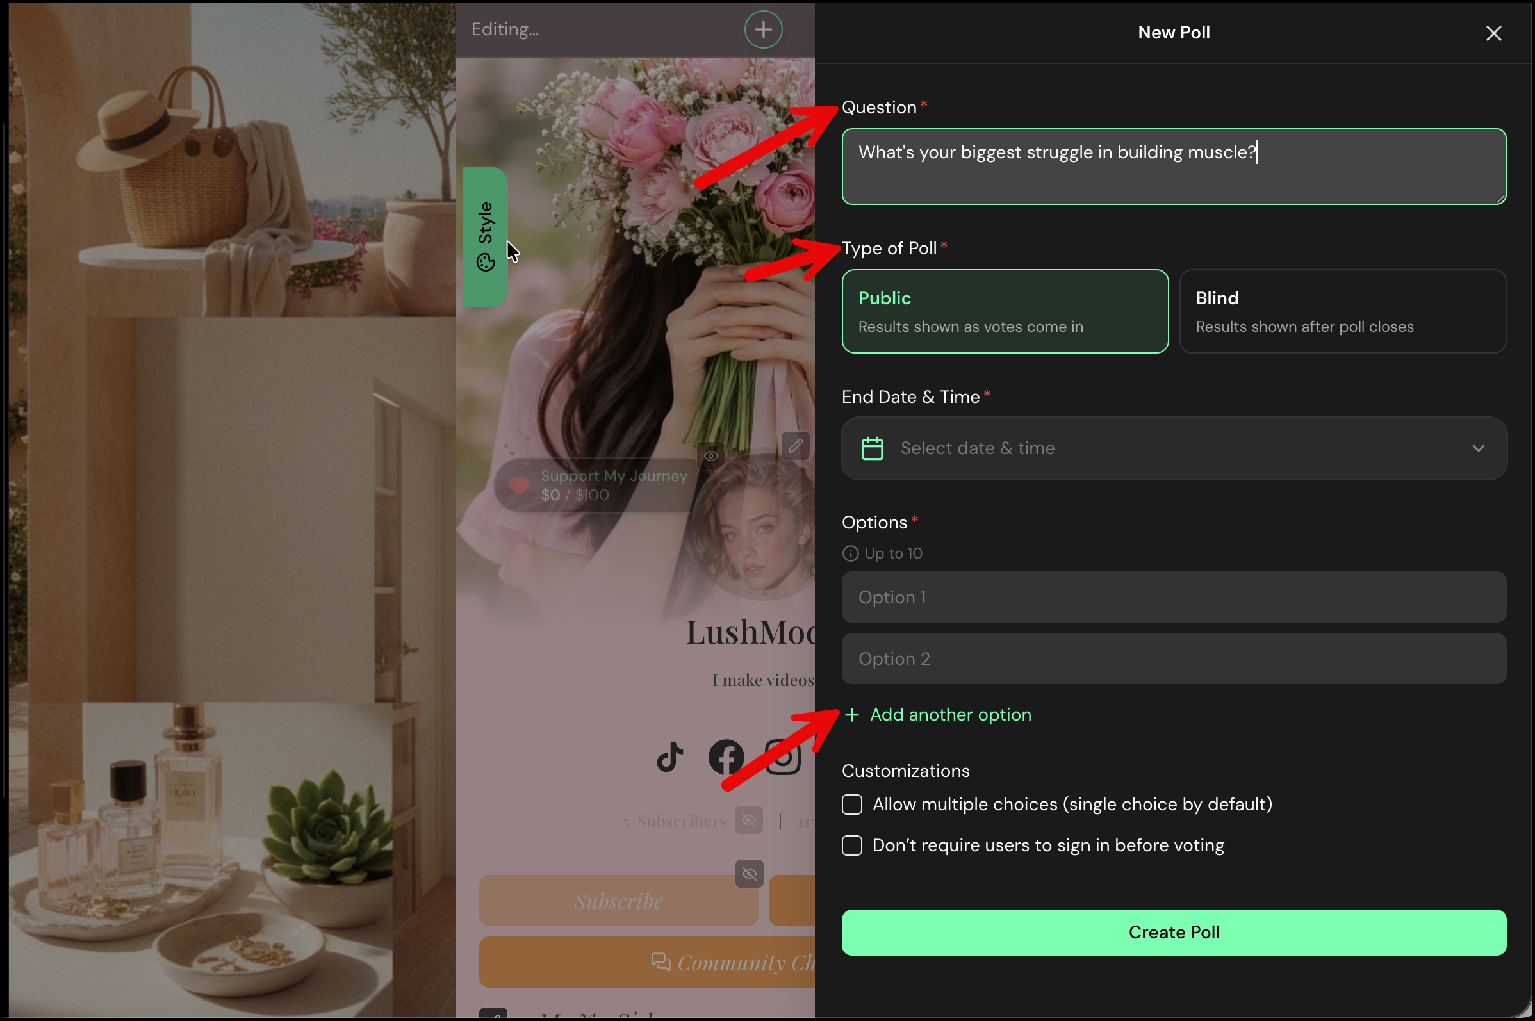Click the calendar icon in date field
The height and width of the screenshot is (1021, 1535).
(x=872, y=448)
